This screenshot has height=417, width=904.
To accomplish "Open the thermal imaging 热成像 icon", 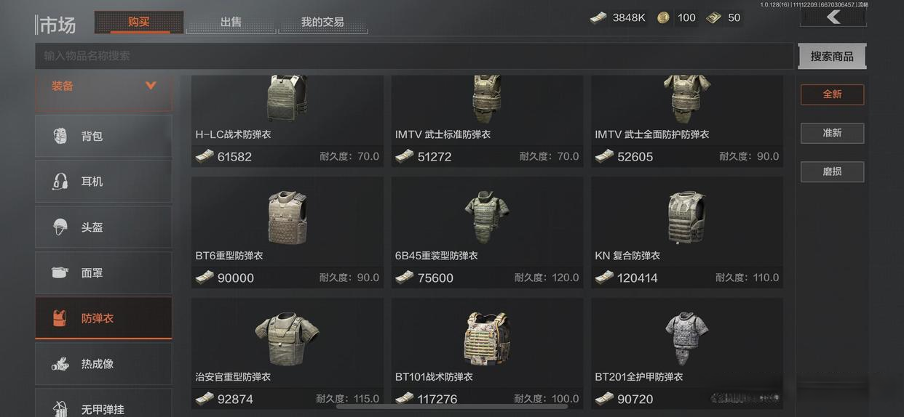I will (x=60, y=364).
